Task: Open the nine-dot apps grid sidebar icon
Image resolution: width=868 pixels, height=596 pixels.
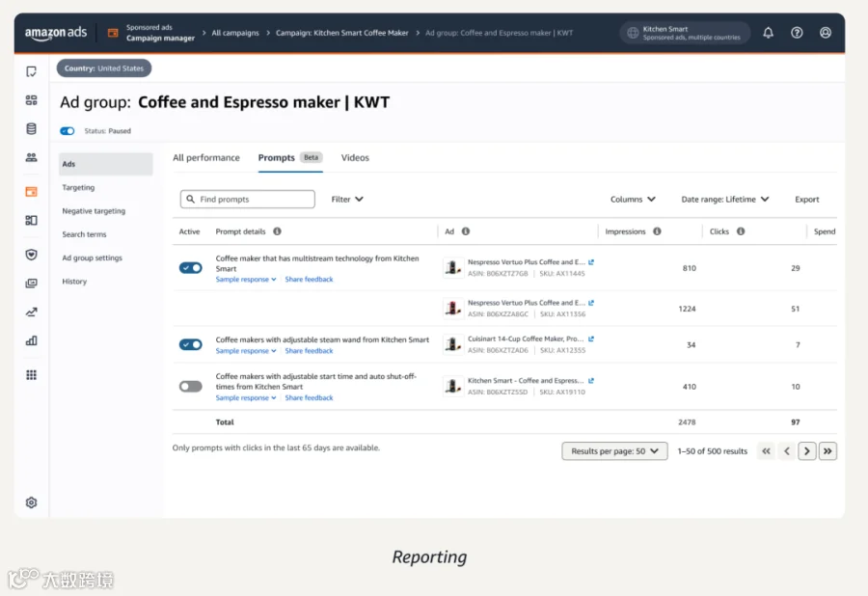Action: click(x=32, y=374)
